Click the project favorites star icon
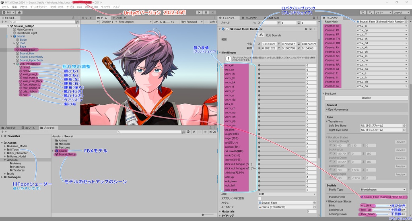412x221 pixels. 205,132
